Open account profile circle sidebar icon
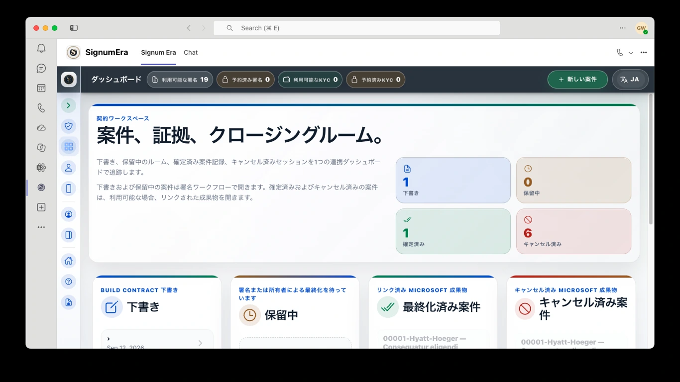 [69, 214]
